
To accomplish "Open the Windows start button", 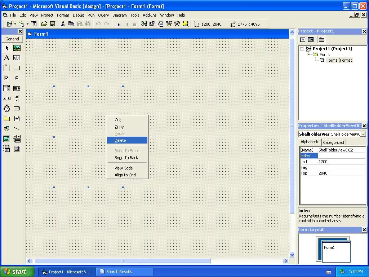I will point(17,272).
